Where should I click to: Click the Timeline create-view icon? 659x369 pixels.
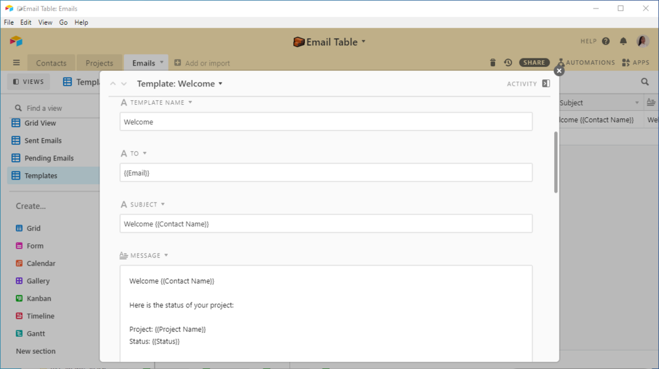tap(19, 316)
